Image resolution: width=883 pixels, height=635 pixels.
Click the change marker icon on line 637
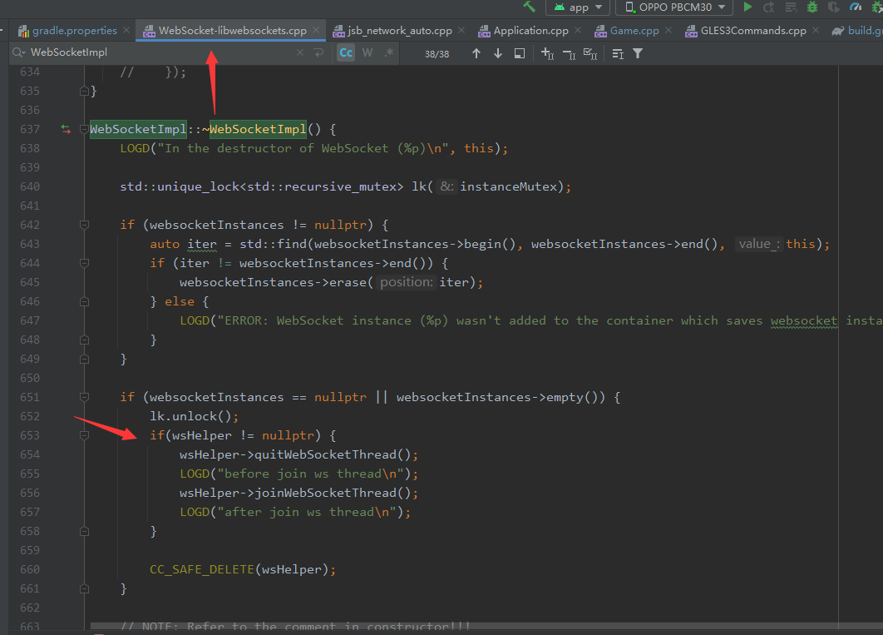pyautogui.click(x=66, y=129)
